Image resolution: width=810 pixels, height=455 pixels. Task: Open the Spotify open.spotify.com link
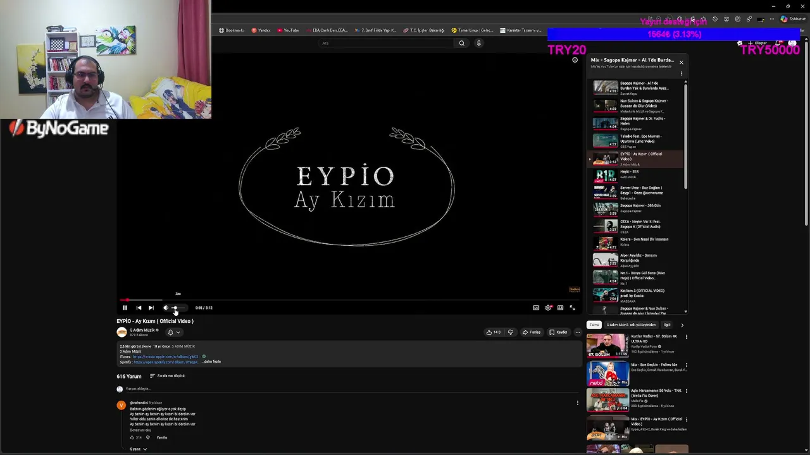tap(166, 362)
